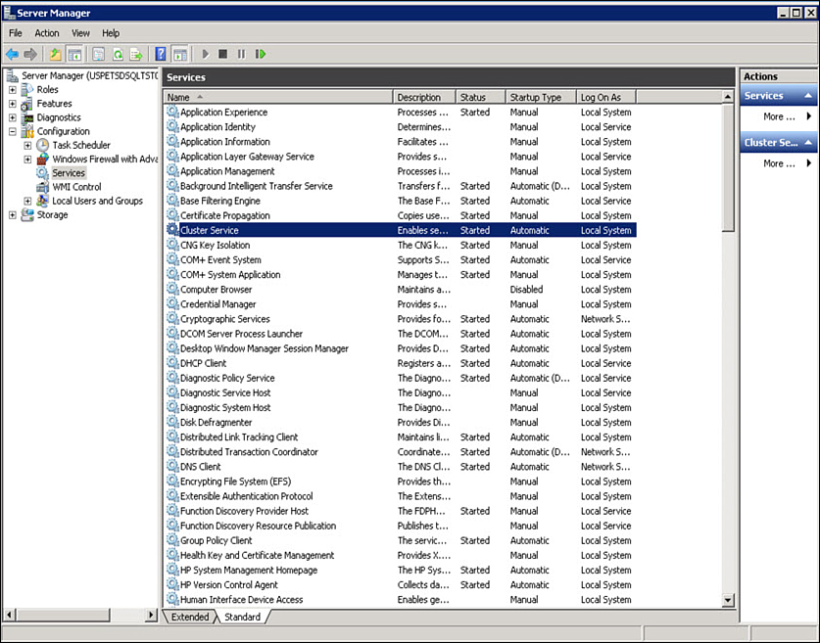
Task: Collapse the Configuration tree node
Action: pyautogui.click(x=13, y=131)
